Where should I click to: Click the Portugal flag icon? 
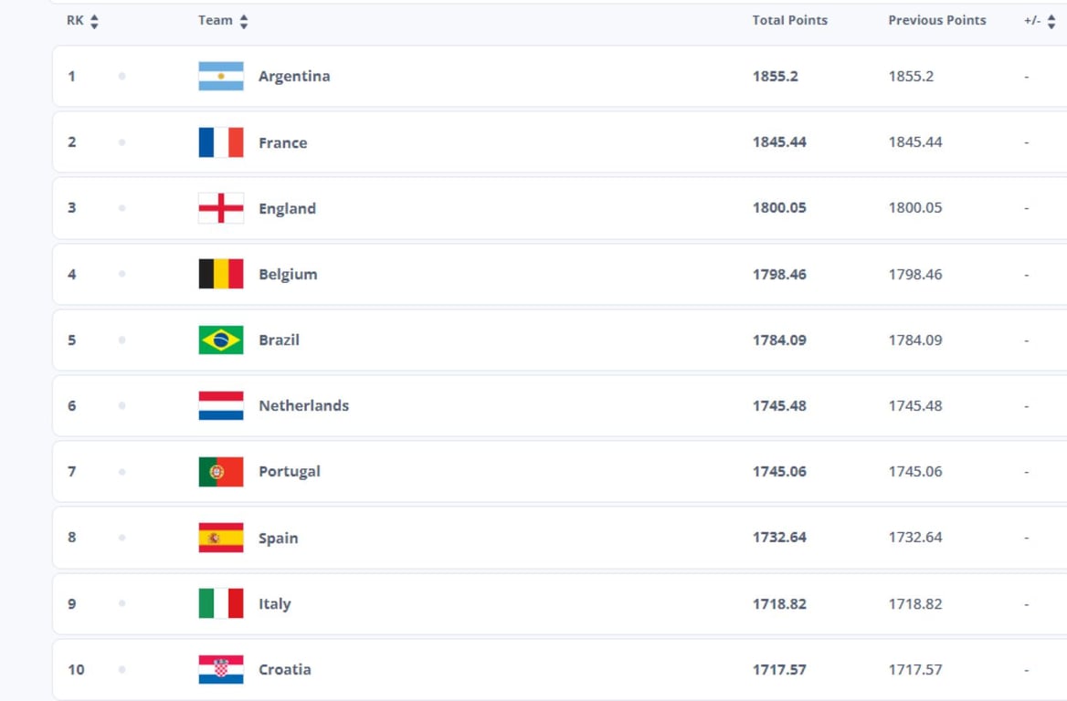[221, 472]
